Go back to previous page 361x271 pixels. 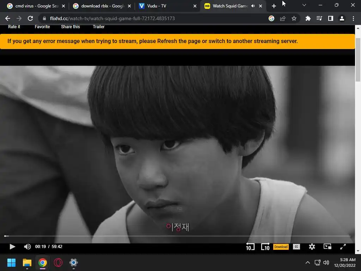[x=8, y=18]
